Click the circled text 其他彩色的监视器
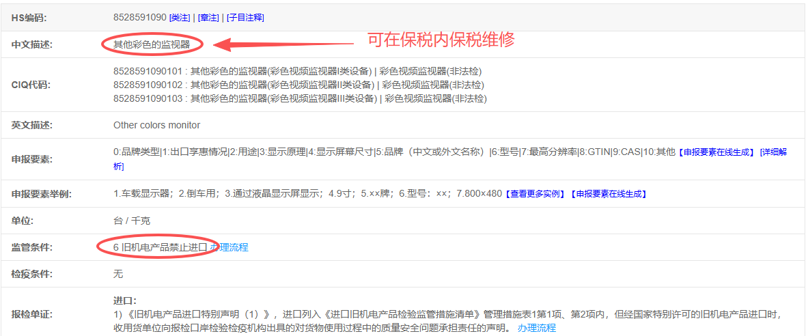808x336 pixels. click(x=152, y=45)
